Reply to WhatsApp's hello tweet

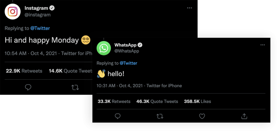(117, 116)
